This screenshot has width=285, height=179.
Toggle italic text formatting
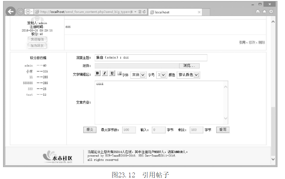click(x=104, y=74)
